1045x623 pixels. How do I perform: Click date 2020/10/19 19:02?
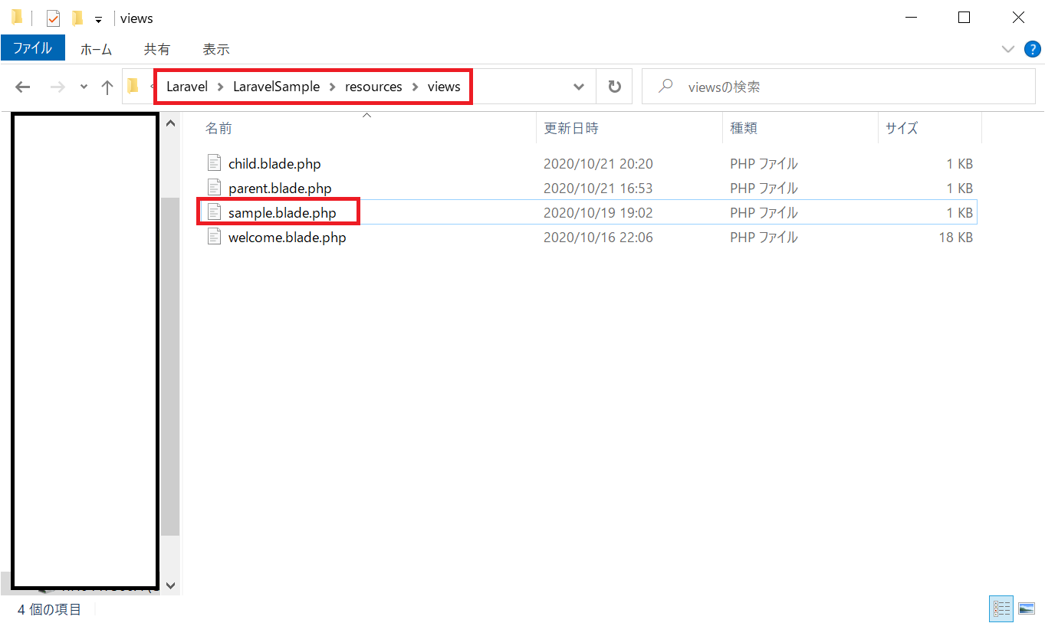point(598,212)
